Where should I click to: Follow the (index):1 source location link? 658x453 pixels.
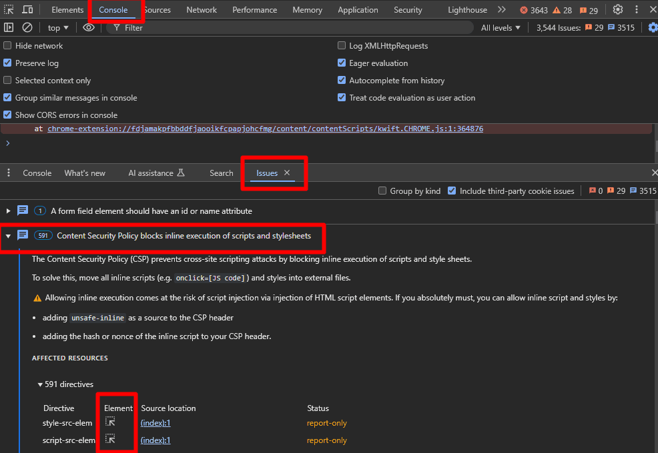(155, 422)
